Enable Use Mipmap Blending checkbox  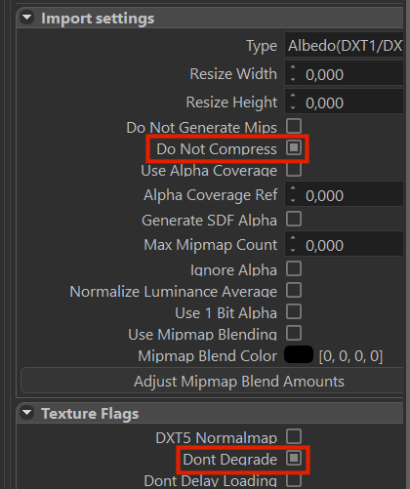click(x=294, y=333)
